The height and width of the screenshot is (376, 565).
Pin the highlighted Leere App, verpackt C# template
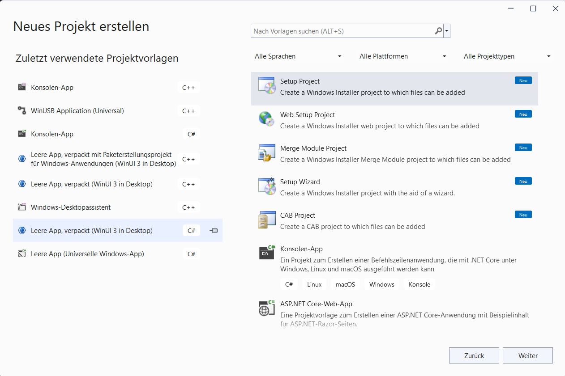point(214,230)
